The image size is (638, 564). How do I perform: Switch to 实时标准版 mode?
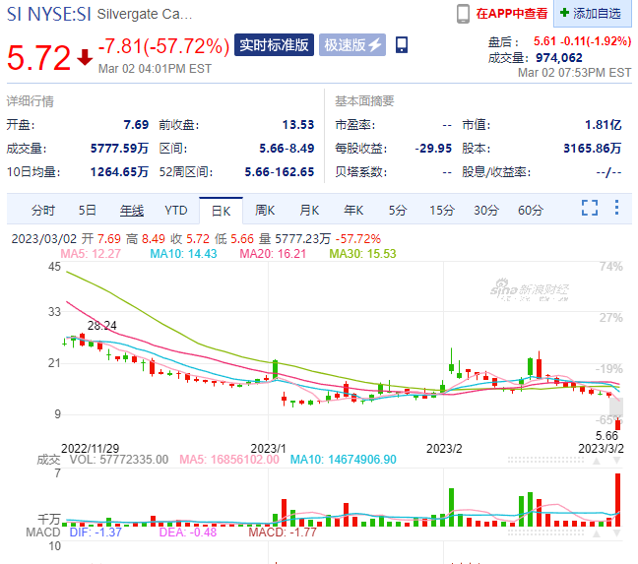coord(274,44)
